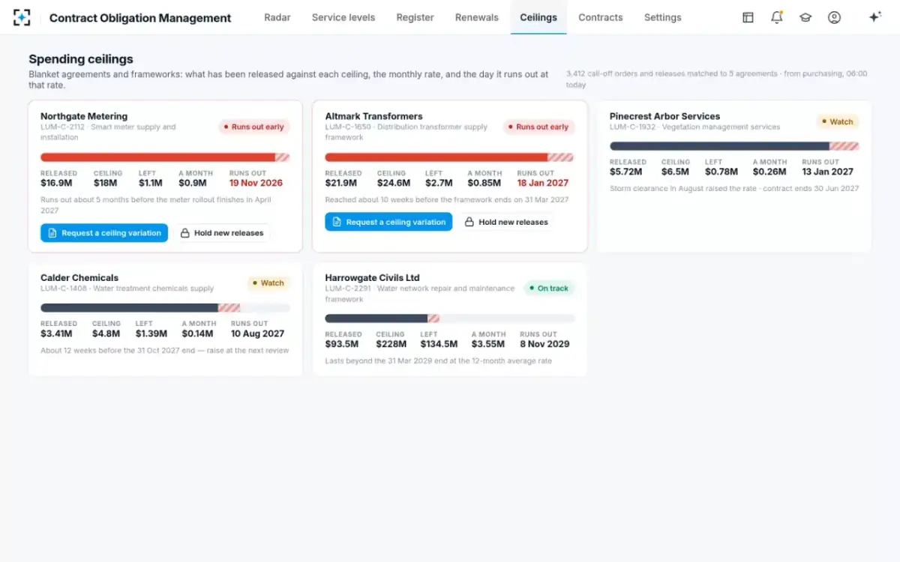Click the $24.6M ceiling value
Viewport: 900px width, 562px height.
394,183
